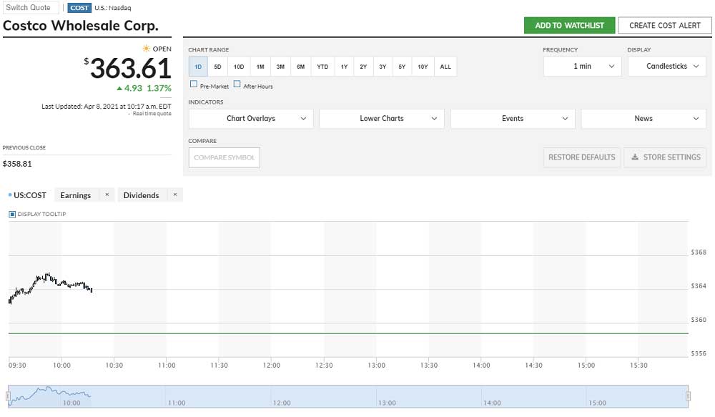Screen dimensions: 715x417
Task: Click the $358.81 previous close value
Action: point(17,164)
